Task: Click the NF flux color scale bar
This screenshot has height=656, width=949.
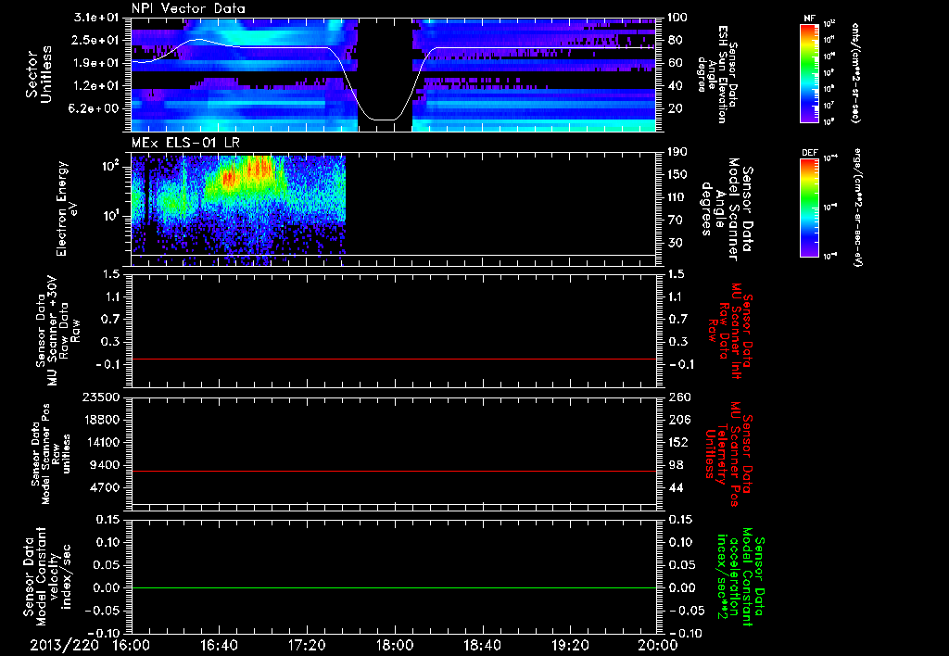Action: pyautogui.click(x=810, y=72)
